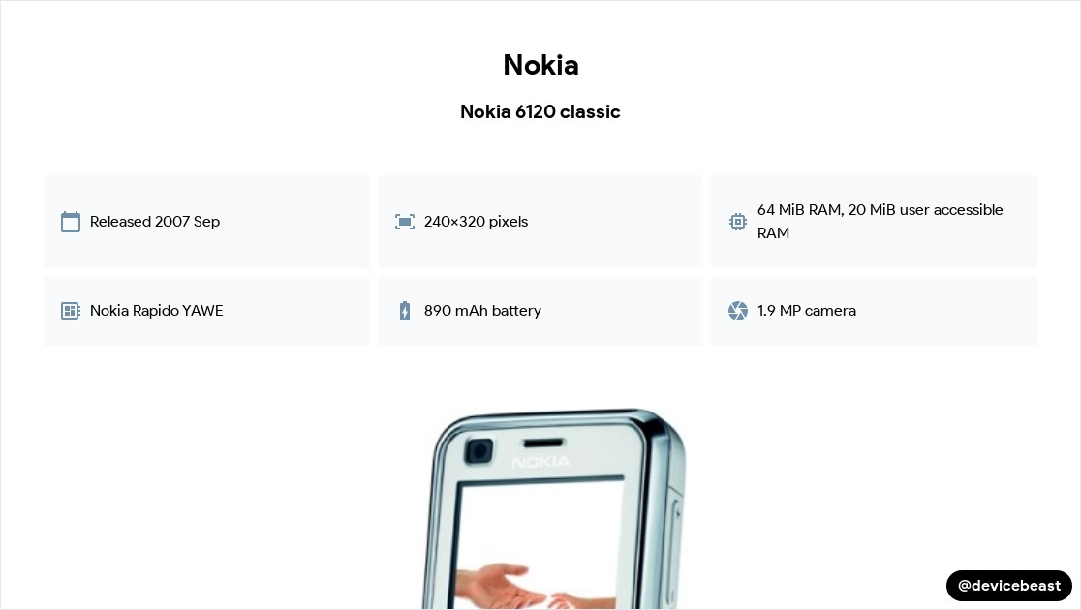Click the Released 2007 Sep text
This screenshot has width=1081, height=610.
[155, 222]
